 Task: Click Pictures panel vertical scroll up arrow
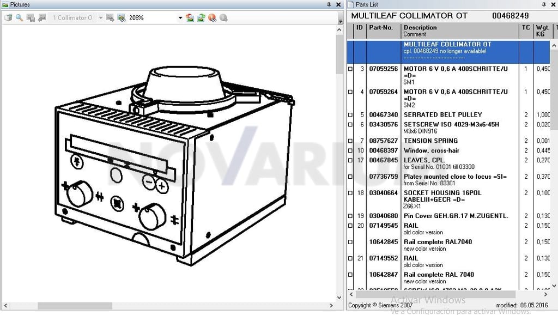coord(339,30)
